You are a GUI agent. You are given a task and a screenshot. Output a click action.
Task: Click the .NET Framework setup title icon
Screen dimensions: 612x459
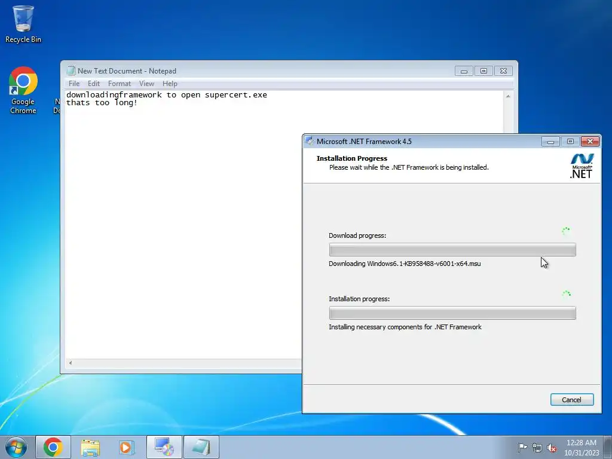pyautogui.click(x=309, y=141)
